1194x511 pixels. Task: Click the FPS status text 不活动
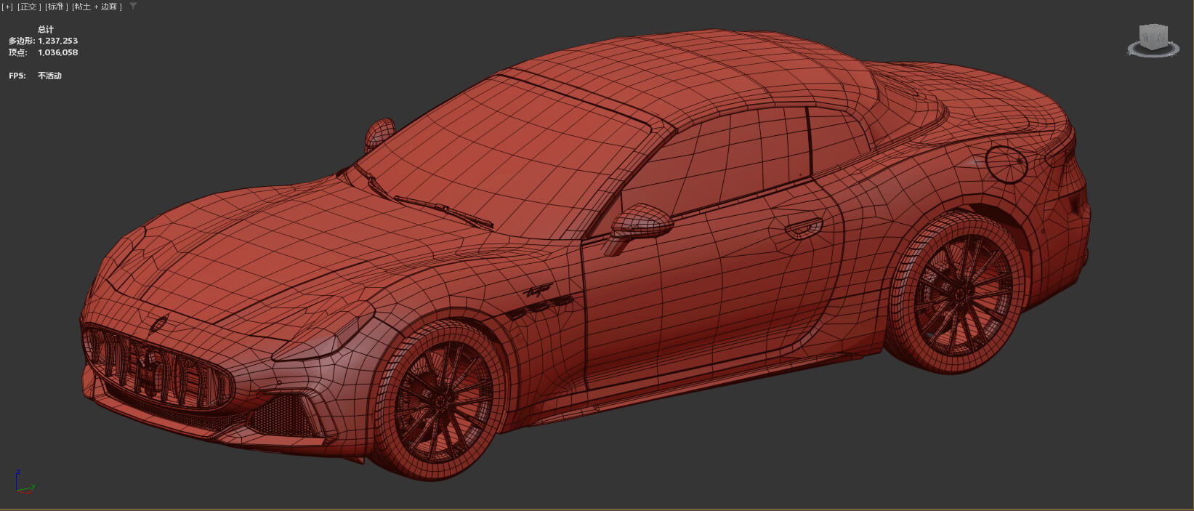(x=49, y=76)
